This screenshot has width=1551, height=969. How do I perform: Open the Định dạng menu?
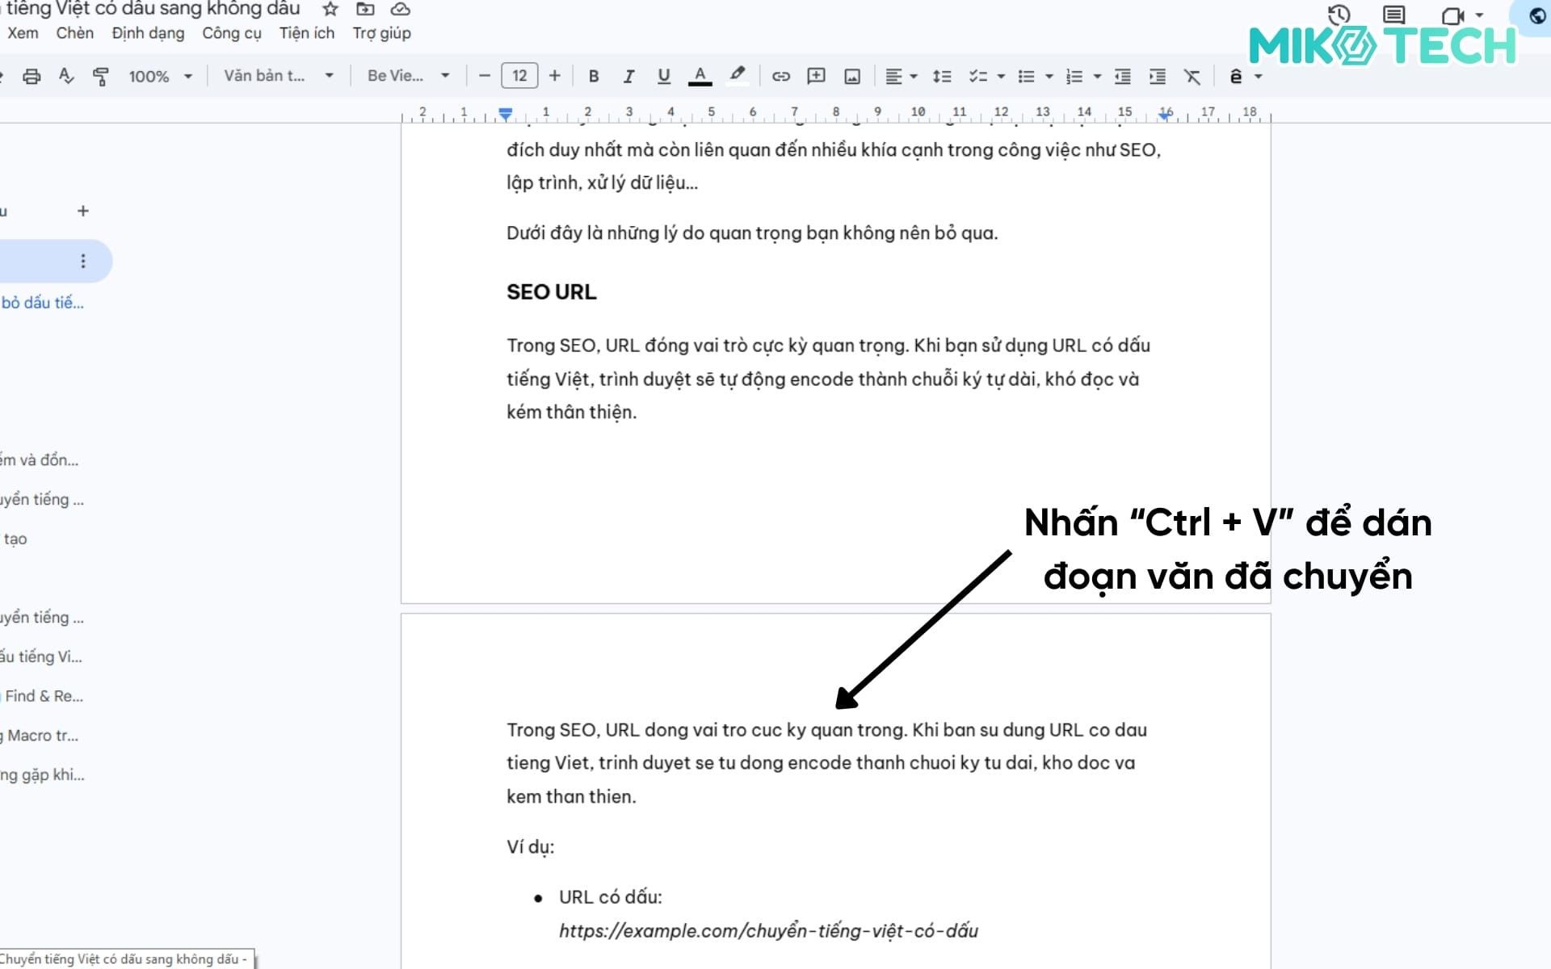pyautogui.click(x=148, y=33)
